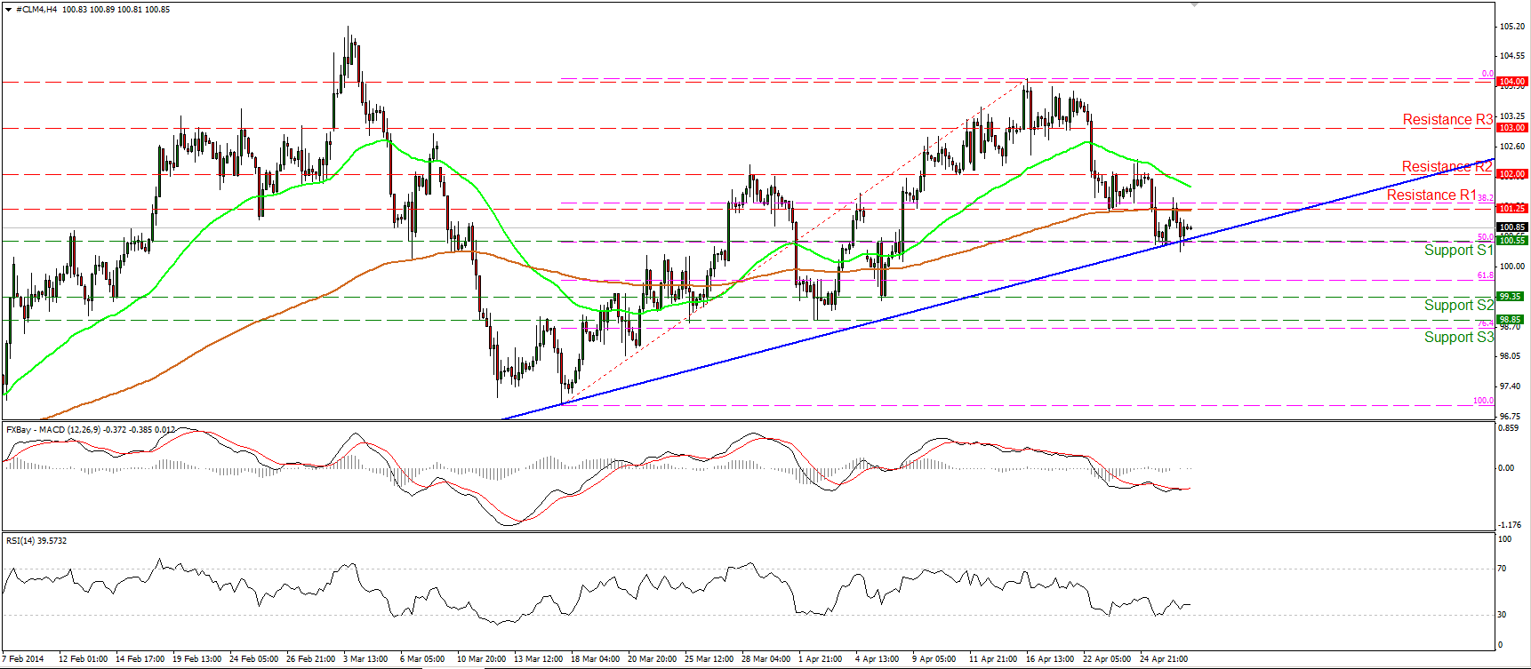Click the RSI scale level 30
1531x669 pixels.
click(1503, 614)
